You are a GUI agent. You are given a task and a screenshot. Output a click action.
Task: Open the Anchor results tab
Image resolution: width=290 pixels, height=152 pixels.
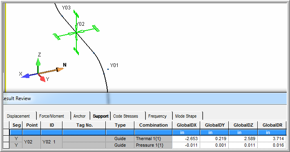pyautogui.click(x=80, y=116)
